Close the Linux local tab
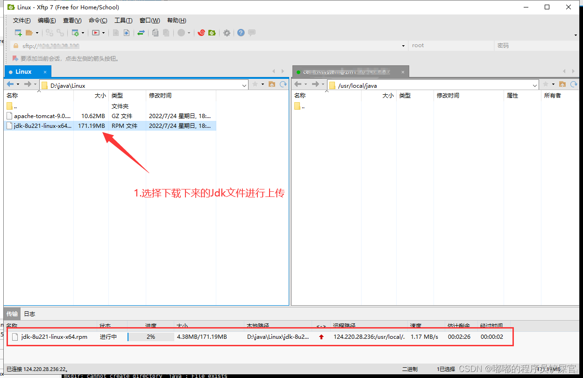This screenshot has width=583, height=378. point(45,72)
